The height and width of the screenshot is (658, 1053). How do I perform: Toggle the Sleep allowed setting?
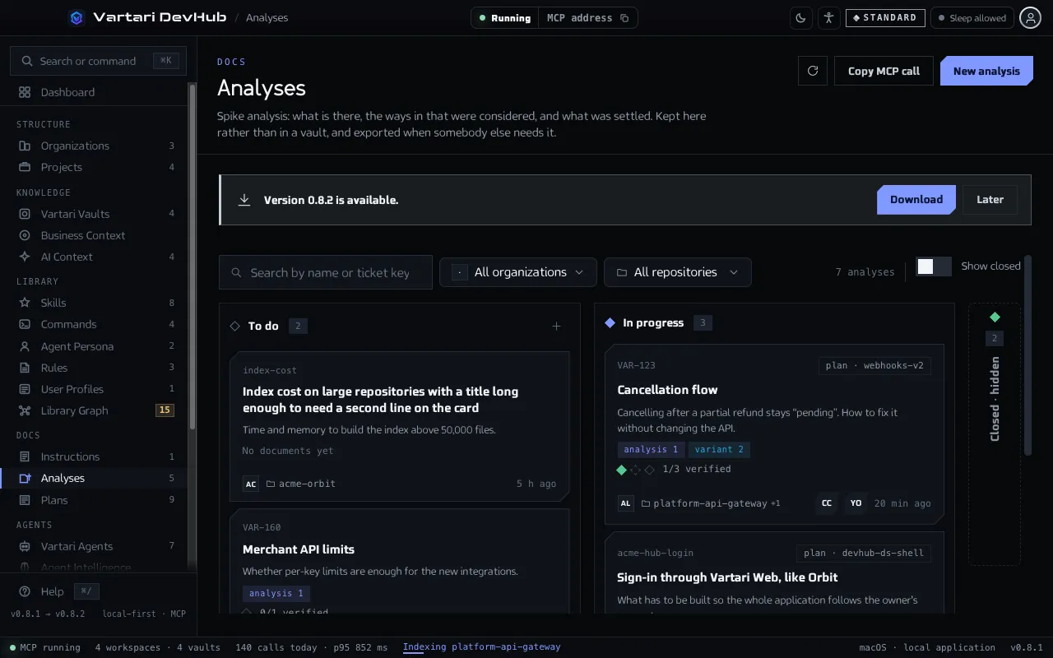[972, 17]
